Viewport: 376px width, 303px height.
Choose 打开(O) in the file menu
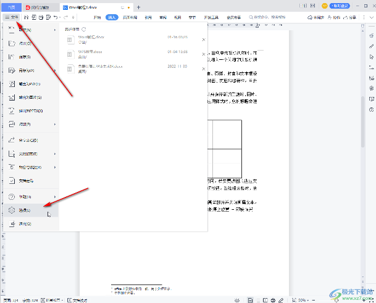click(x=31, y=43)
